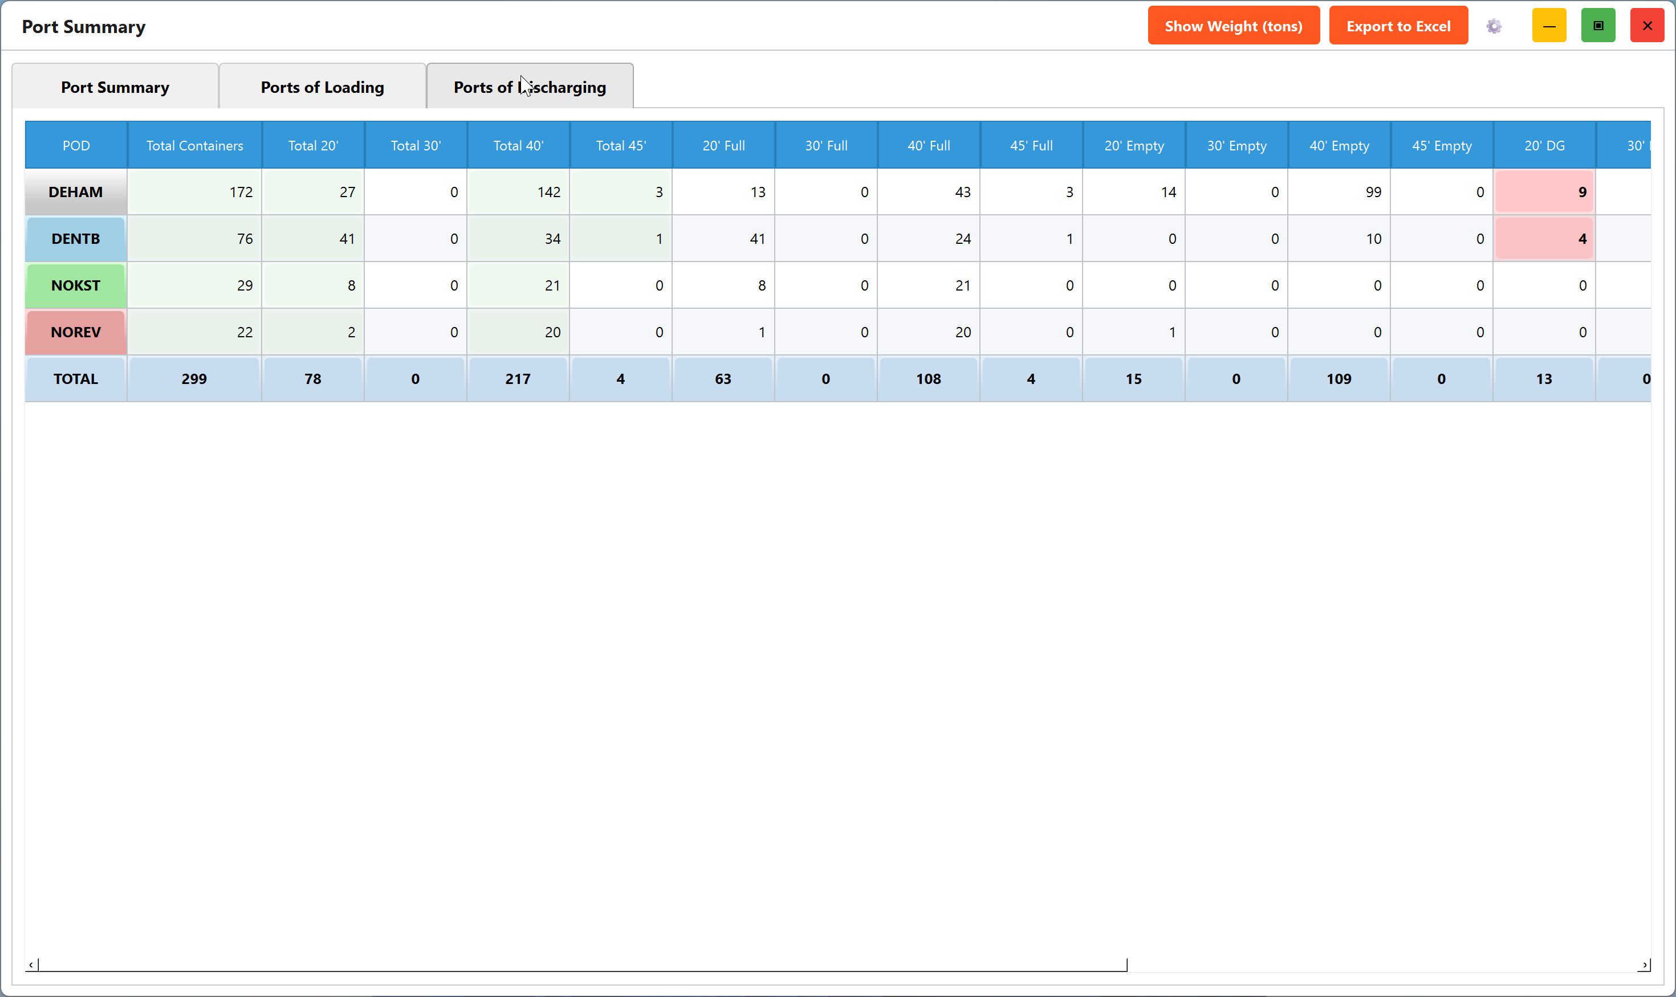Select the NOKST port row label
Screen dimensions: 1676x997
click(x=76, y=285)
